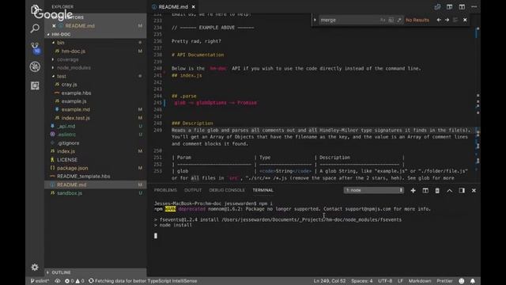
Task: Click the eslint branch indicator in status bar
Action: click(40, 281)
